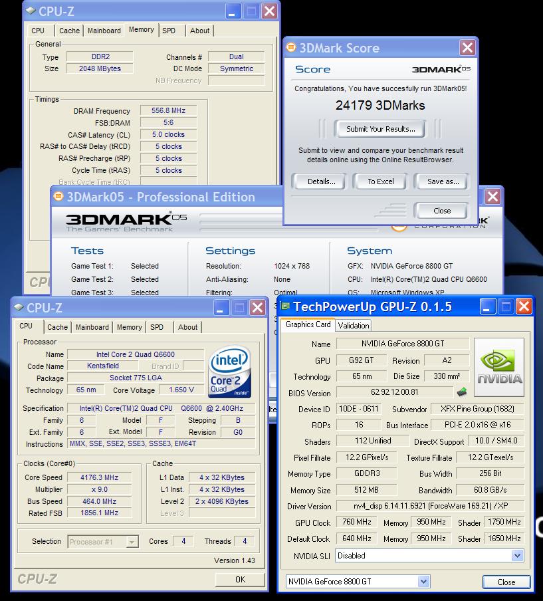The width and height of the screenshot is (543, 601).
Task: Click the Bus Speed 464.0 MHz value
Action: point(99,501)
